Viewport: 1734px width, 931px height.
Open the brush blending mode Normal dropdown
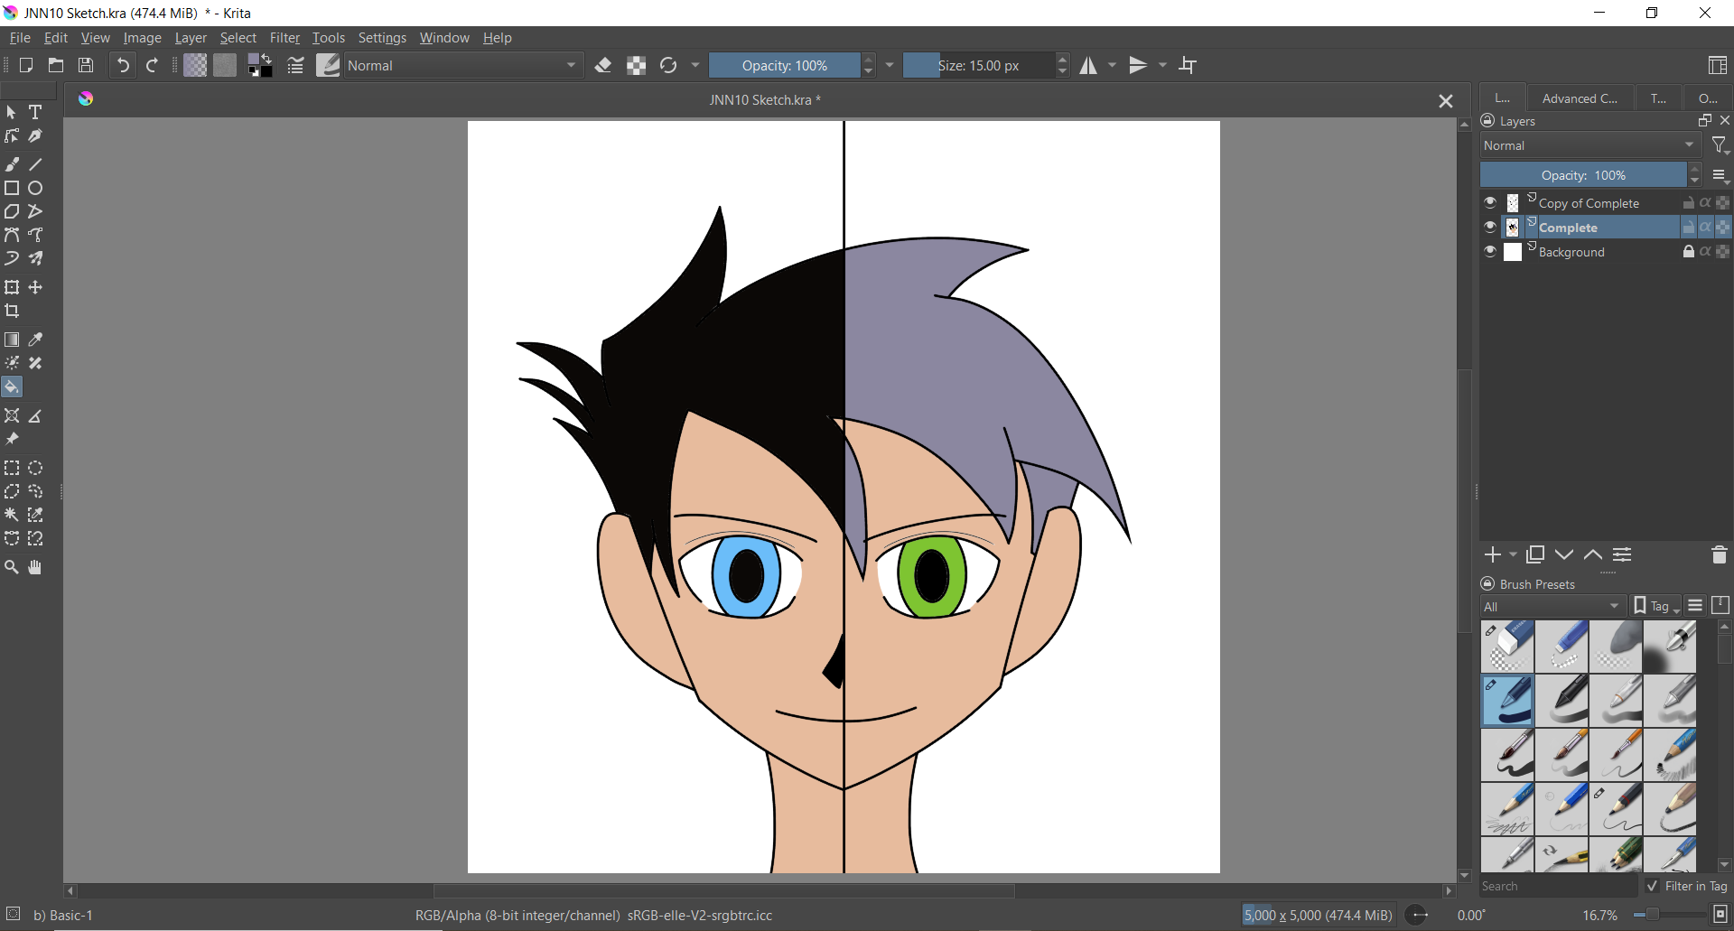coord(463,65)
